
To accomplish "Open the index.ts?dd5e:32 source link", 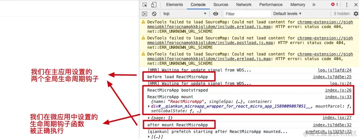I will pos(332,125).
